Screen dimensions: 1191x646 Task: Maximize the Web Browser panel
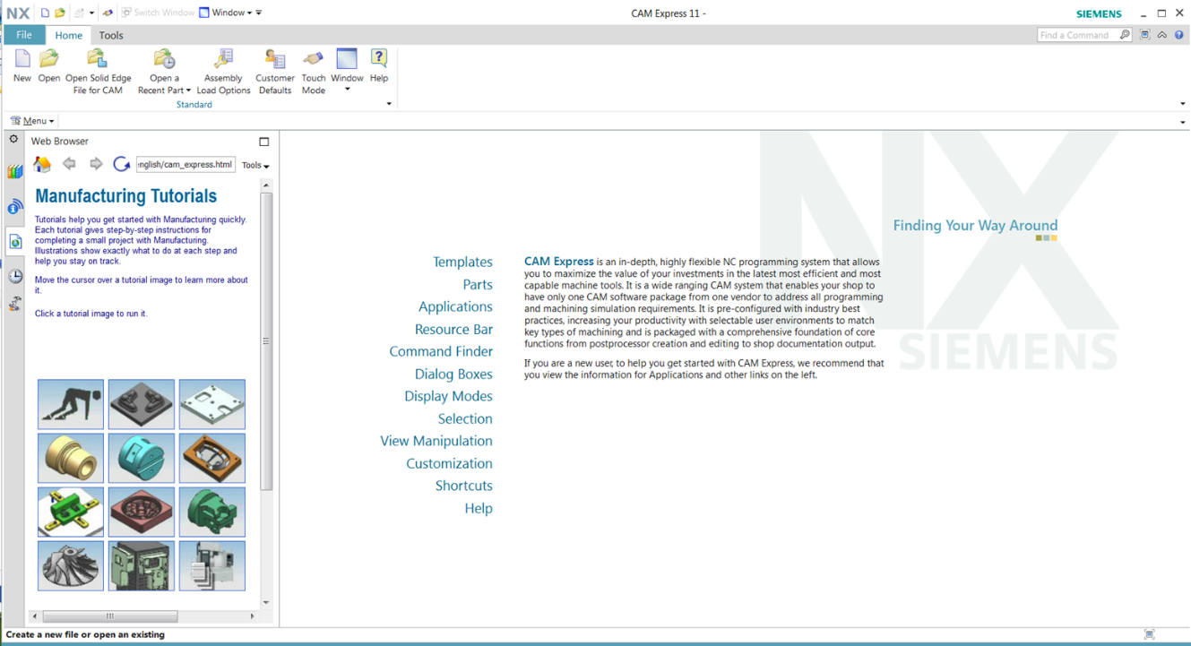click(x=263, y=142)
